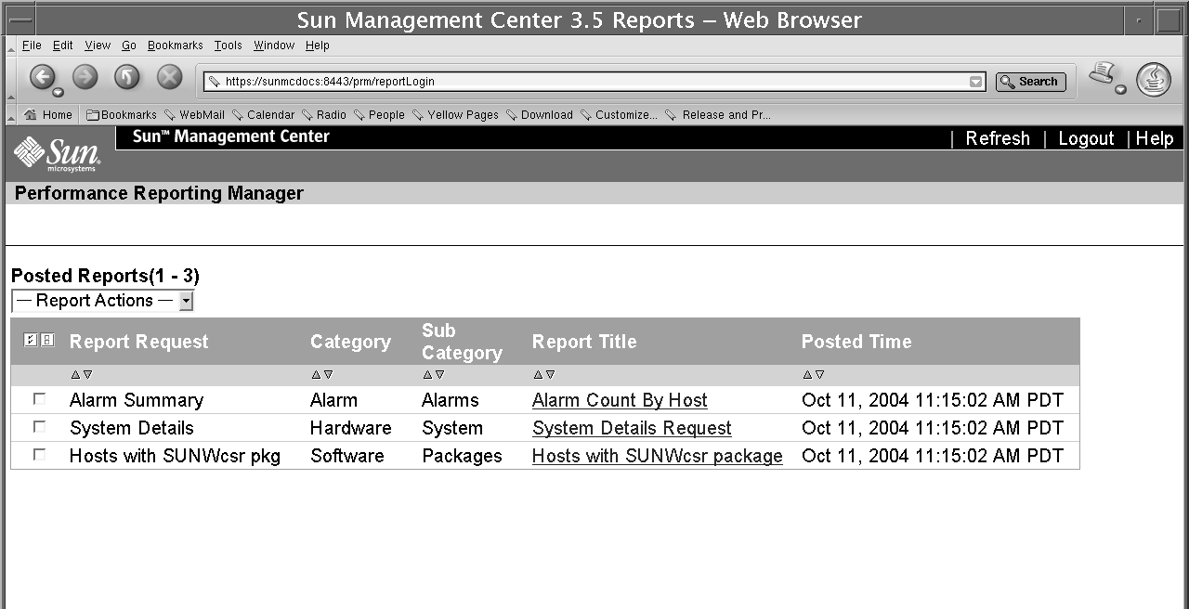Viewport: 1189px width, 609px height.
Task: Click Help link in the black header bar
Action: 1155,138
